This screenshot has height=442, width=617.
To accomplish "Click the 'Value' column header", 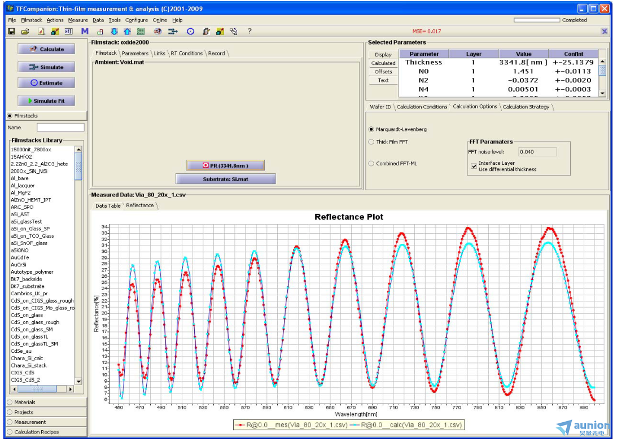I will point(524,54).
